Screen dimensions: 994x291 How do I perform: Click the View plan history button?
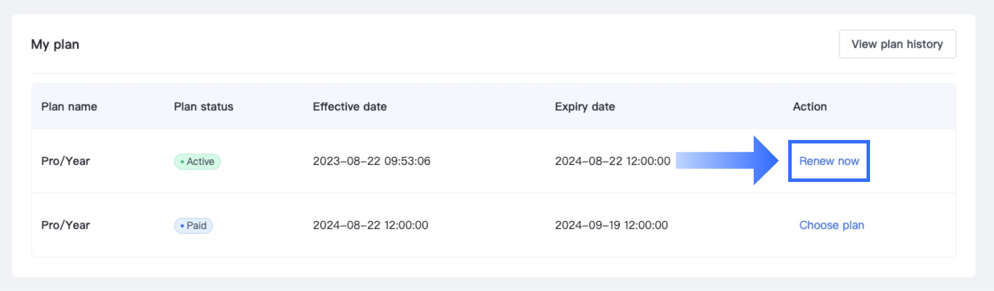coord(897,44)
